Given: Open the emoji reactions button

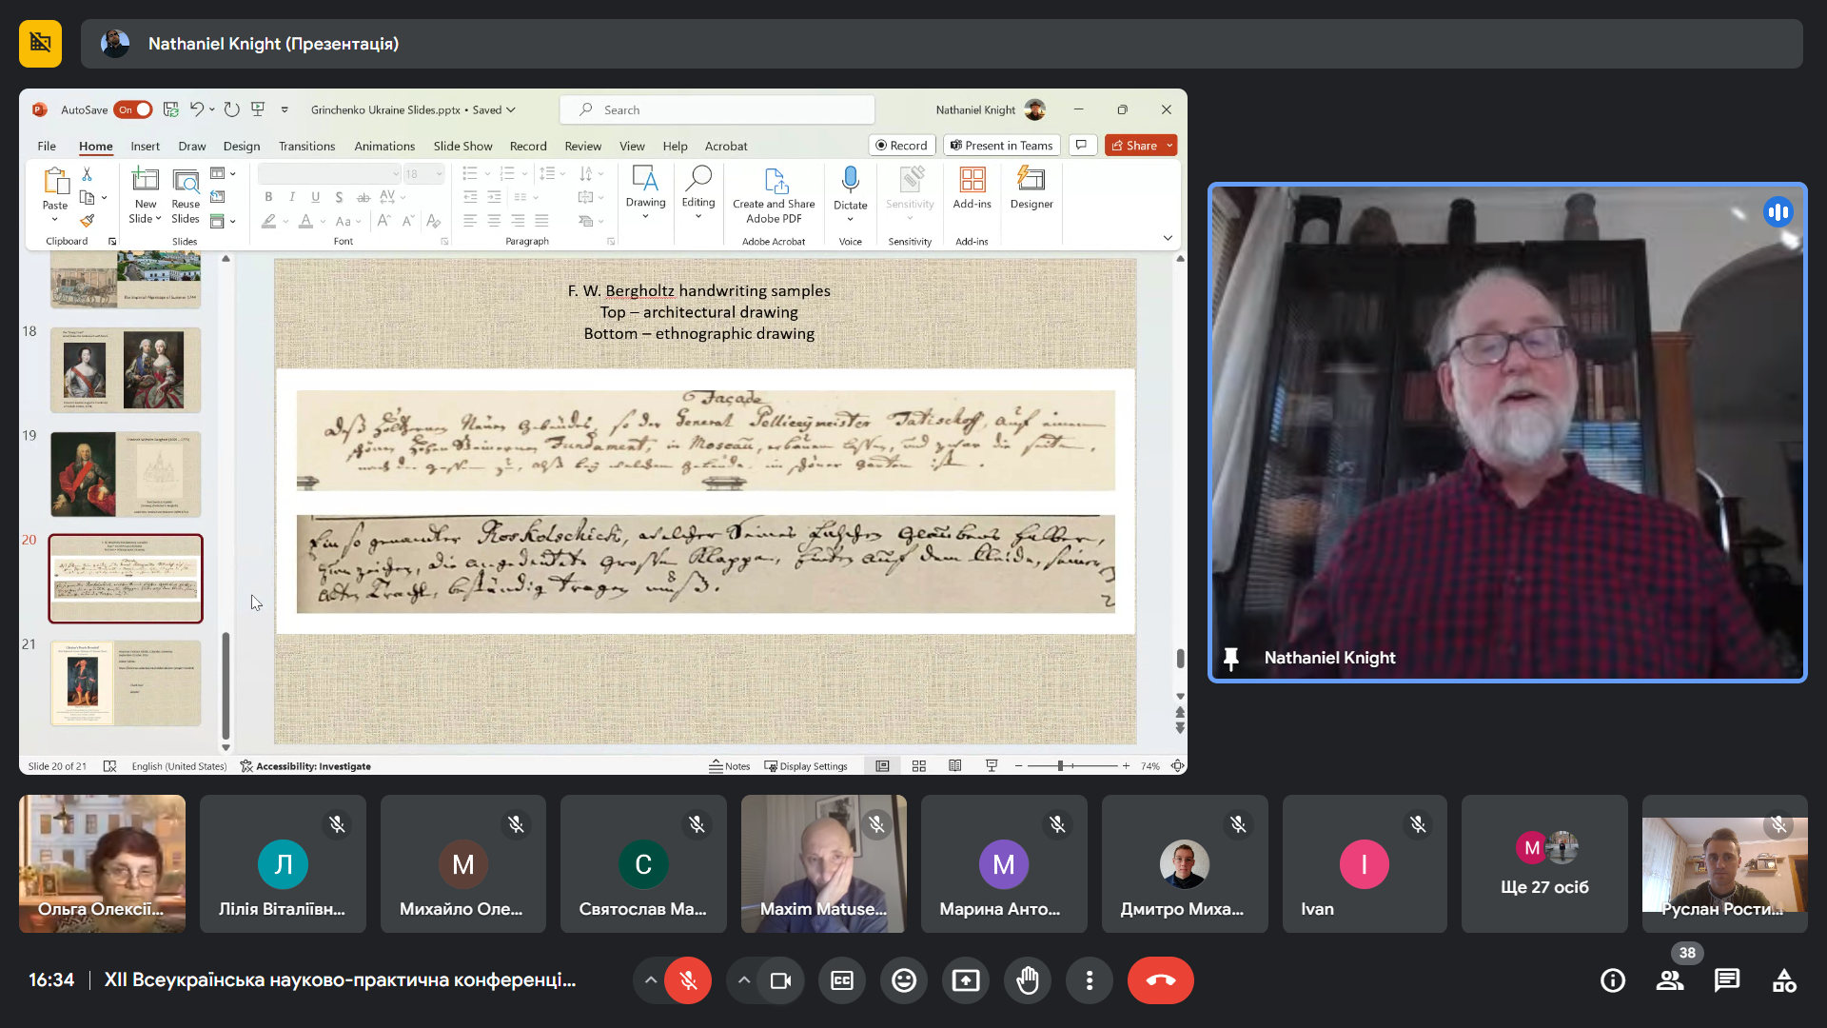Looking at the screenshot, I should point(904,980).
